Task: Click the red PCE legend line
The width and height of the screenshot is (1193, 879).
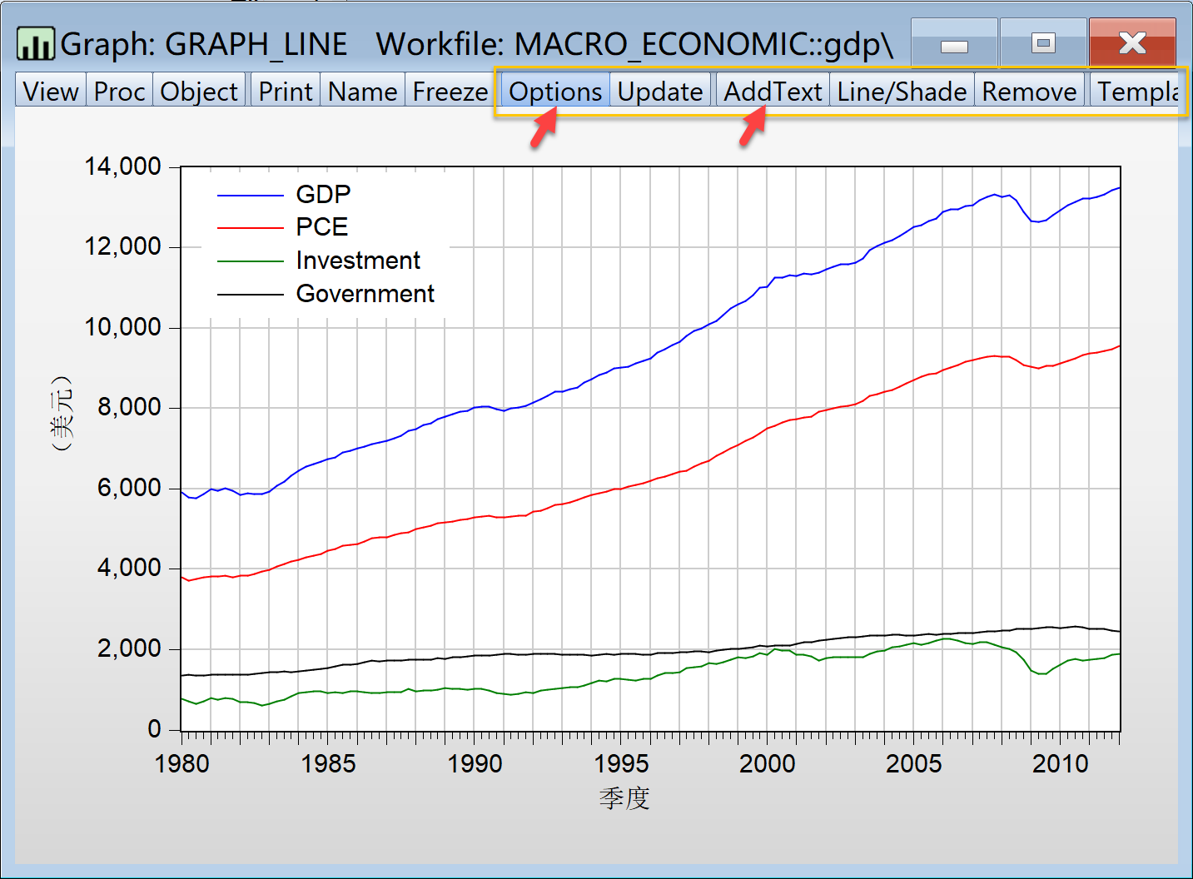Action: tap(251, 227)
